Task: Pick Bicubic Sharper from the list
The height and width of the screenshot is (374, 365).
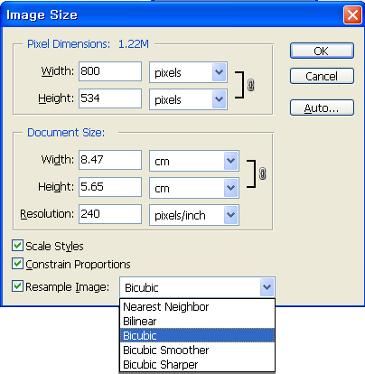Action: [197, 364]
